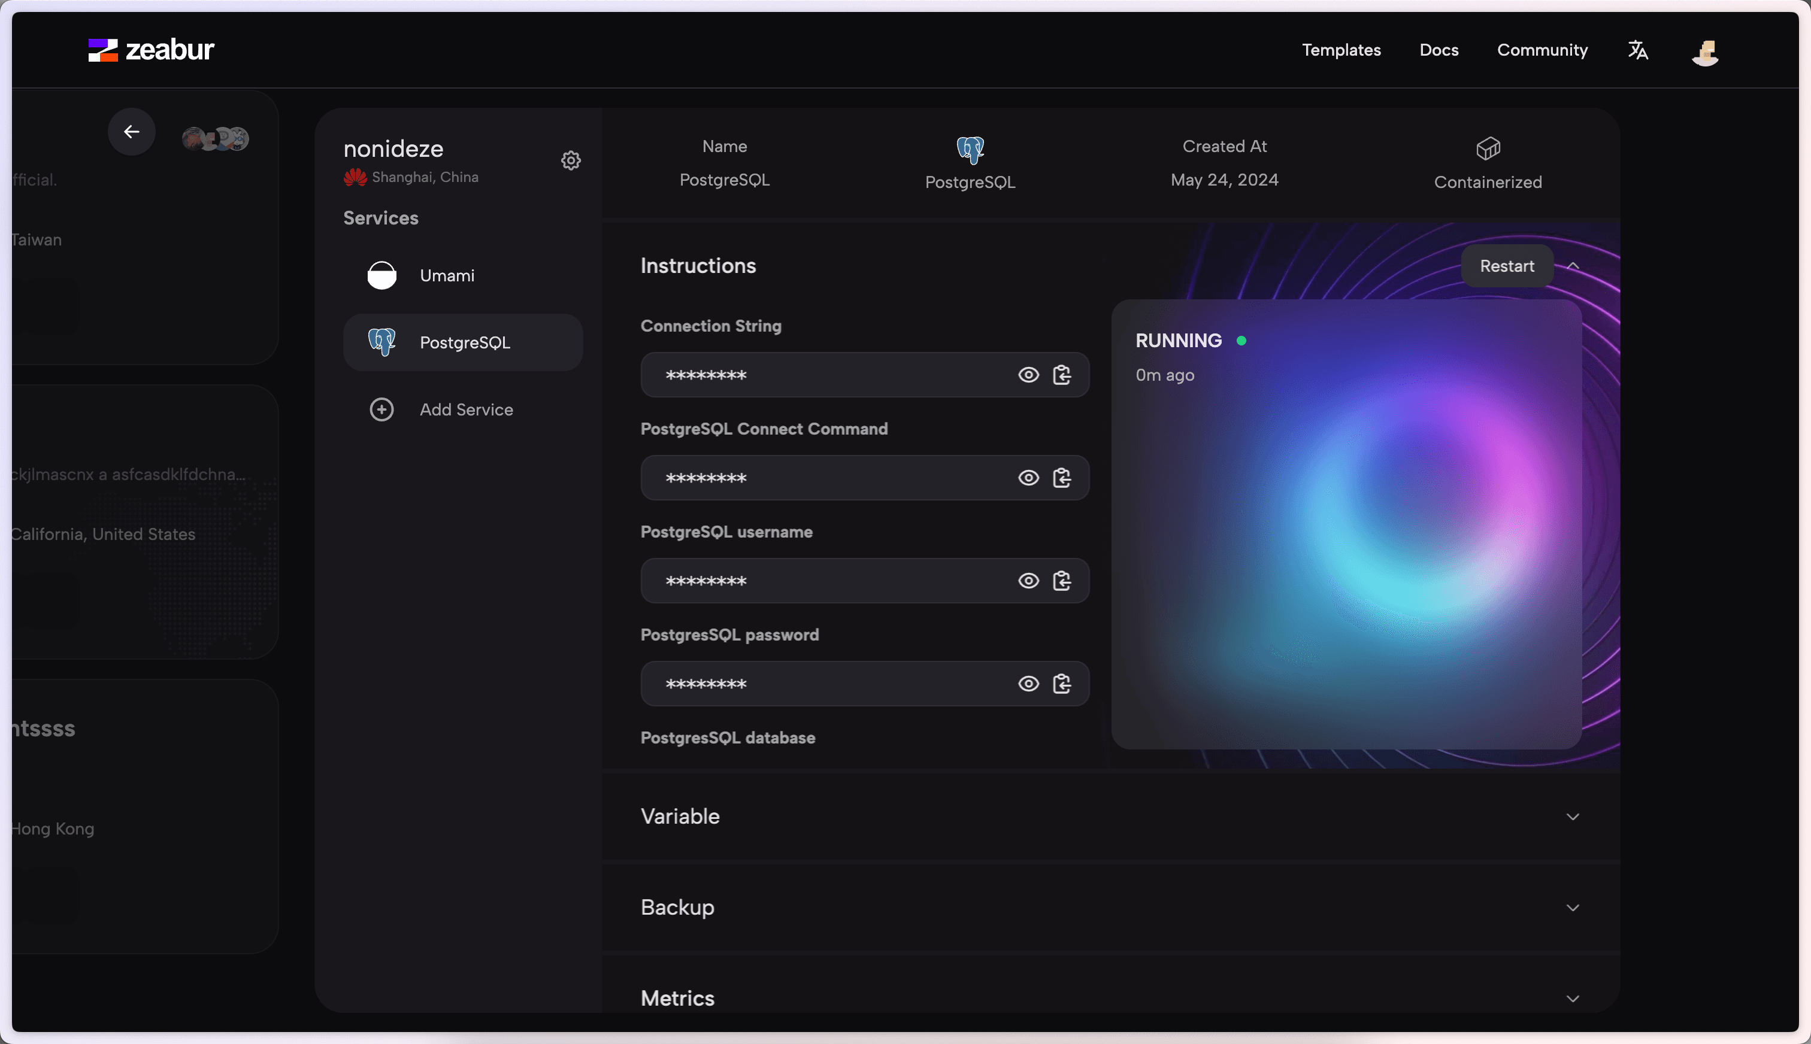Click the PostgreSQL elephant icon in header
The image size is (1811, 1044).
(970, 150)
